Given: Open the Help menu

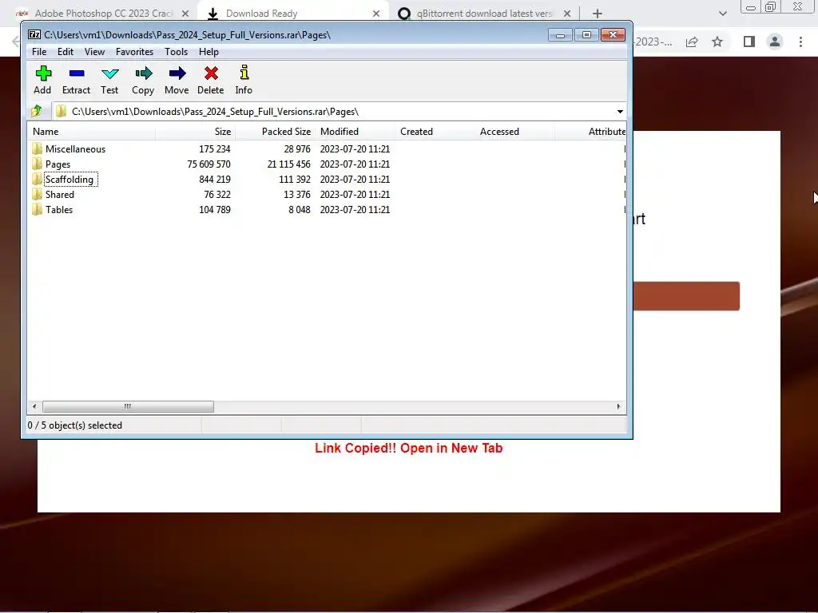Looking at the screenshot, I should (x=208, y=52).
